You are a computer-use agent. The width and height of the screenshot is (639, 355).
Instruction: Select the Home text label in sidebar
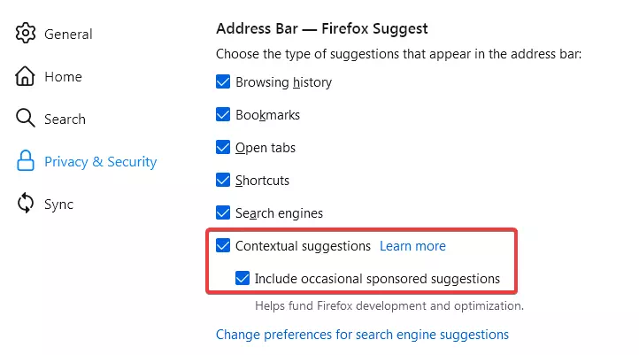point(63,77)
